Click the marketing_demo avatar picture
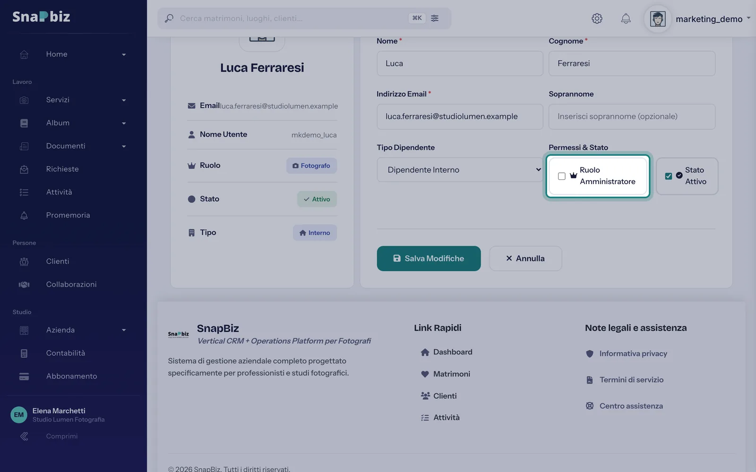The image size is (756, 472). 658,19
